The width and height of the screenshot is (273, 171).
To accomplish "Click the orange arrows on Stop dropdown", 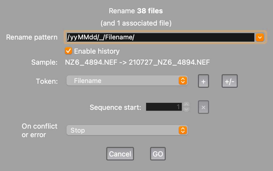I will point(183,130).
